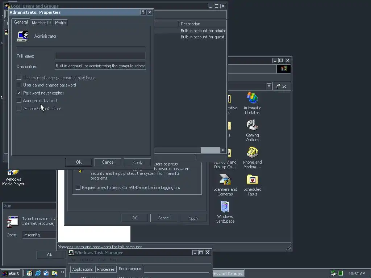This screenshot has width=371, height=278.
Task: Click Local Users and Groups taskbar button
Action: point(228,274)
